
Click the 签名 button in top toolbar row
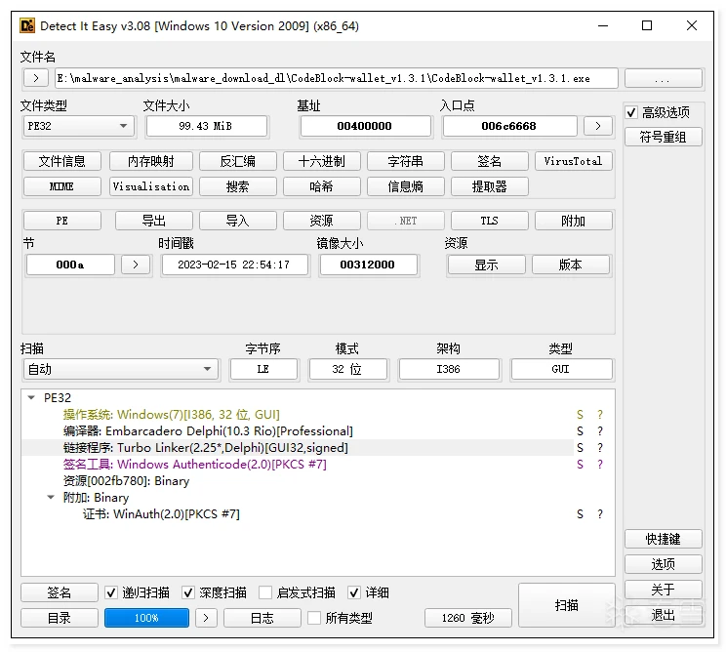point(490,161)
